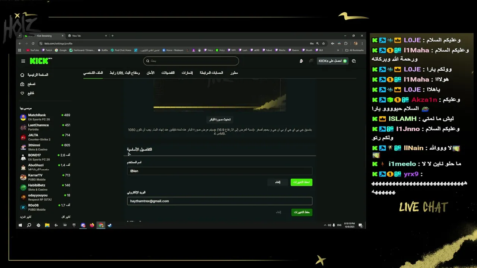The height and width of the screenshot is (268, 477).
Task: Click Get KICKs button
Action: pyautogui.click(x=333, y=61)
